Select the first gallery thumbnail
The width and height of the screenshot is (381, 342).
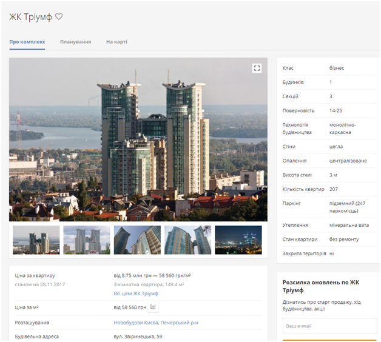pos(36,240)
